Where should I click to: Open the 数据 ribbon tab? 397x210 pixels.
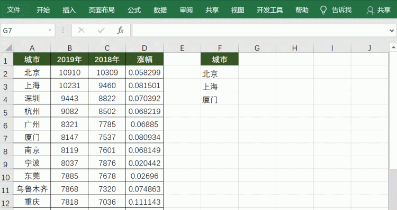[160, 10]
